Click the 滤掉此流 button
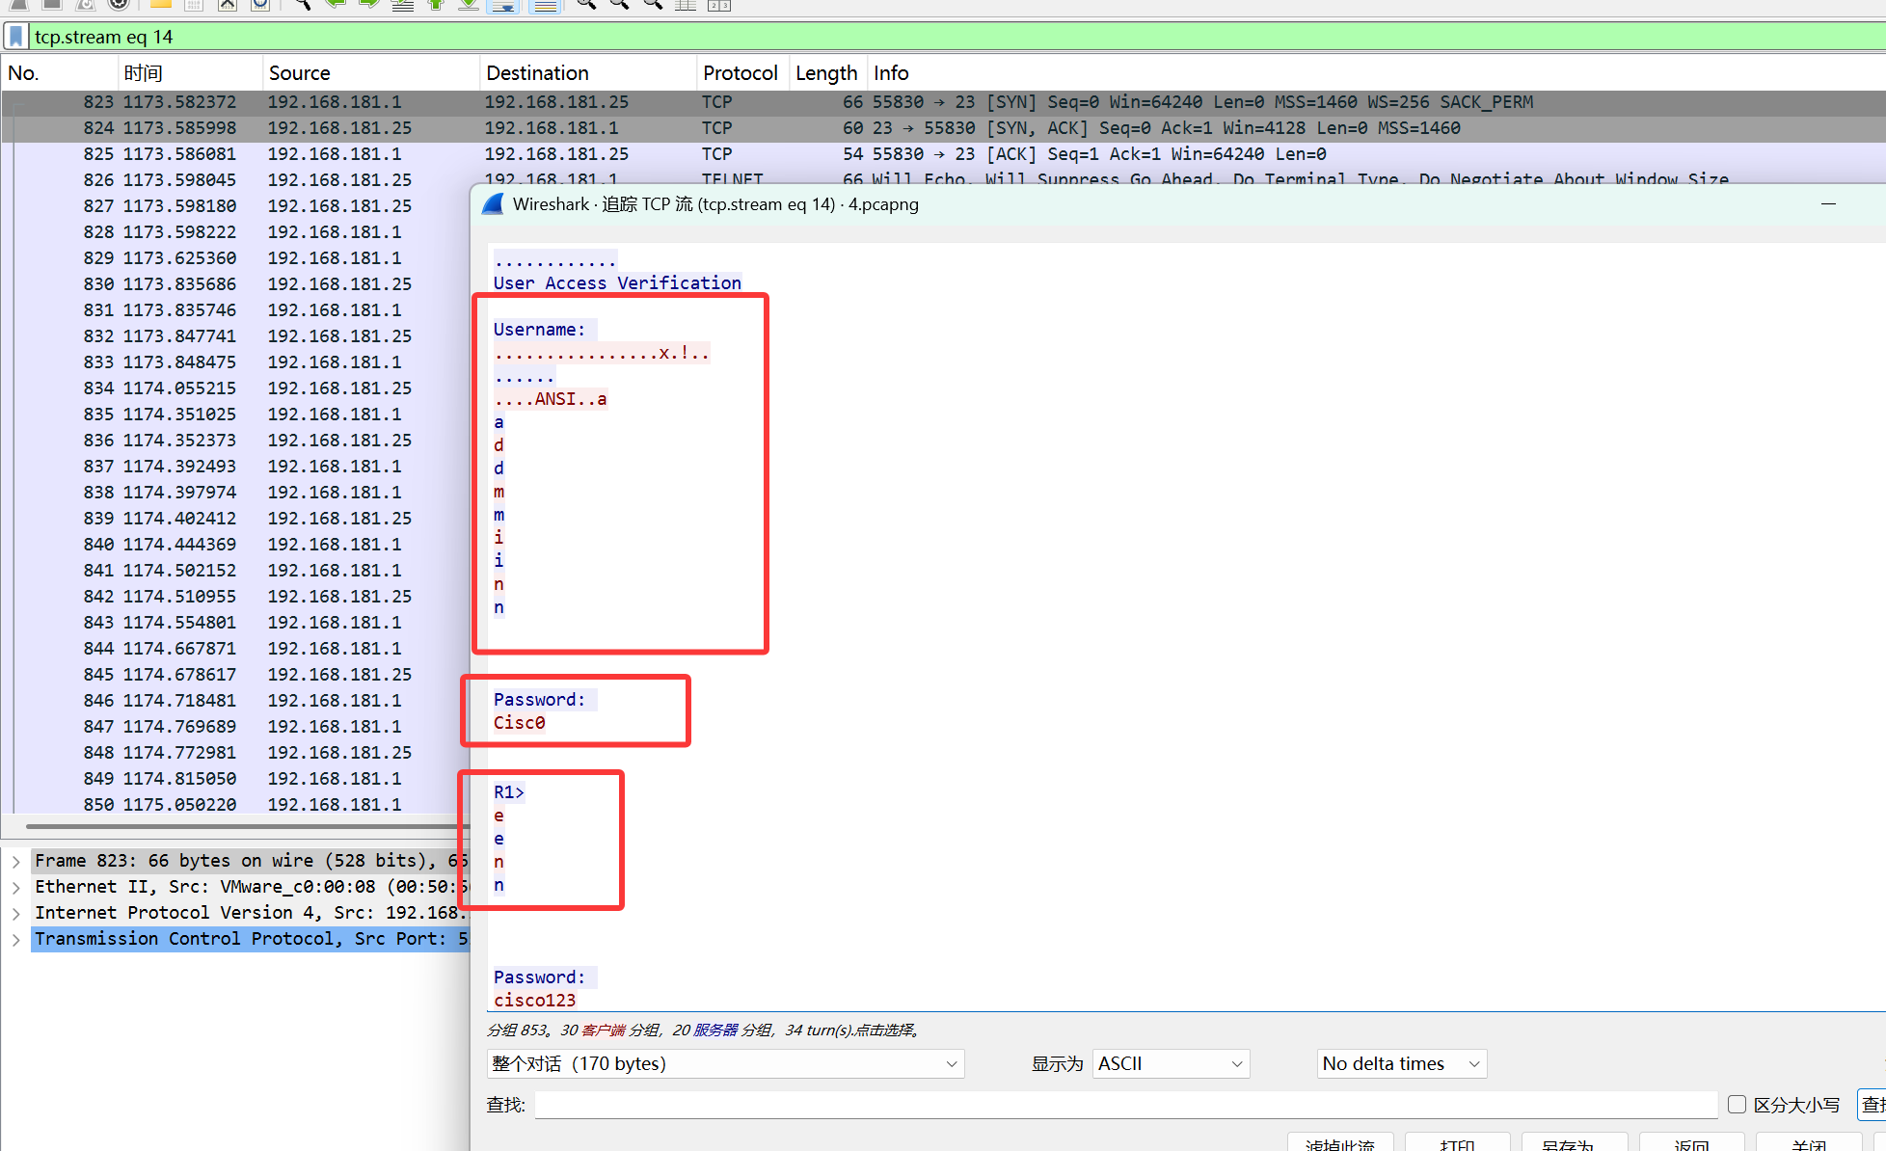The image size is (1886, 1151). pos(1340,1143)
